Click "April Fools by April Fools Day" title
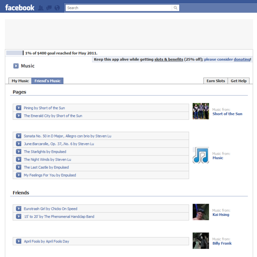The image size is (257, 257). click(x=46, y=241)
